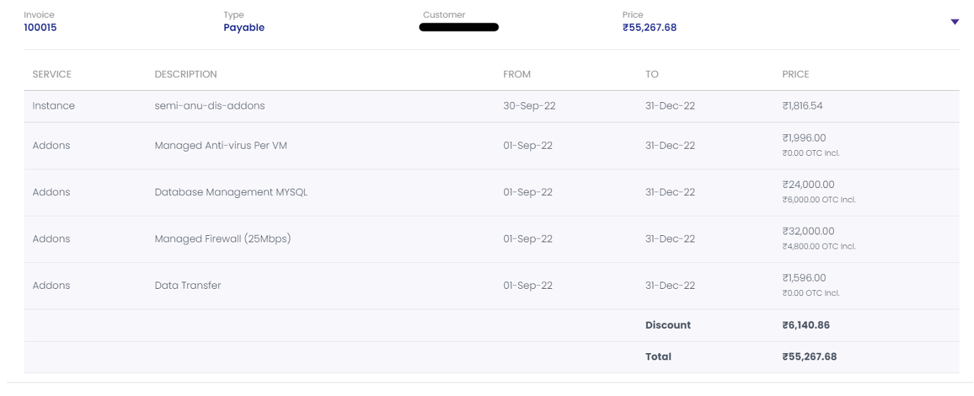Screen dimensions: 974x396
Task: Click the 30-Sep-22 from date
Action: pyautogui.click(x=529, y=106)
